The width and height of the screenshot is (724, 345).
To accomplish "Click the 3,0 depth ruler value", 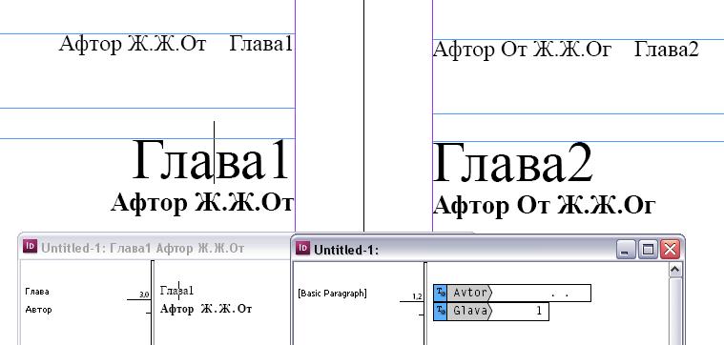I will 145,294.
